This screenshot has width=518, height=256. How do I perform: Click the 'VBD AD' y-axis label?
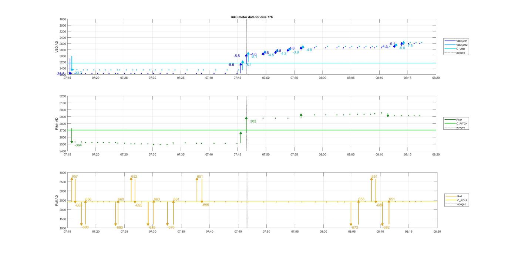point(57,47)
